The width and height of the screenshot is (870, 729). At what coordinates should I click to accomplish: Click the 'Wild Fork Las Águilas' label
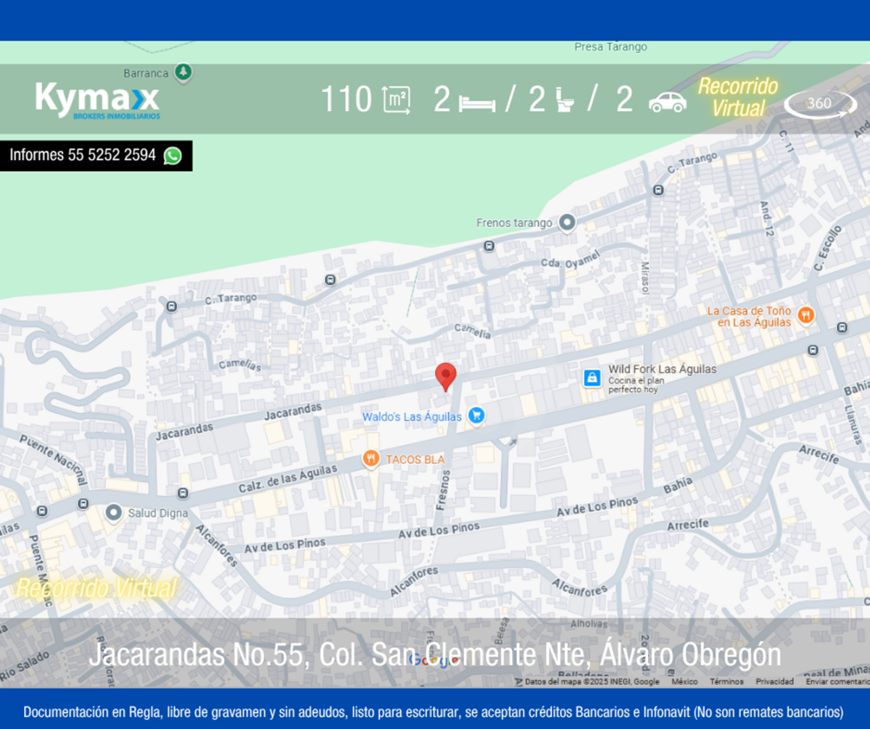[662, 369]
